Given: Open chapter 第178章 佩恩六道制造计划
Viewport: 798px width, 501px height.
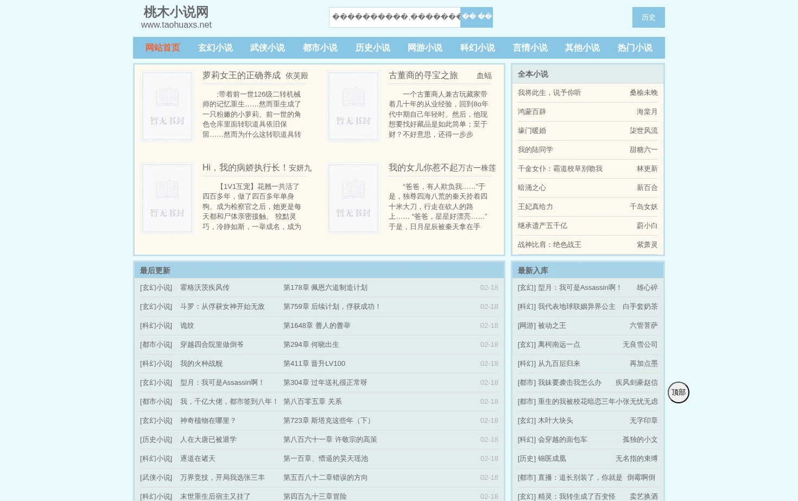Looking at the screenshot, I should click(x=325, y=288).
